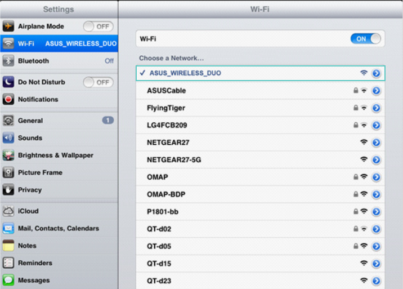This screenshot has width=403, height=289.
Task: Click the Messages speech bubble icon
Action: (x=8, y=280)
